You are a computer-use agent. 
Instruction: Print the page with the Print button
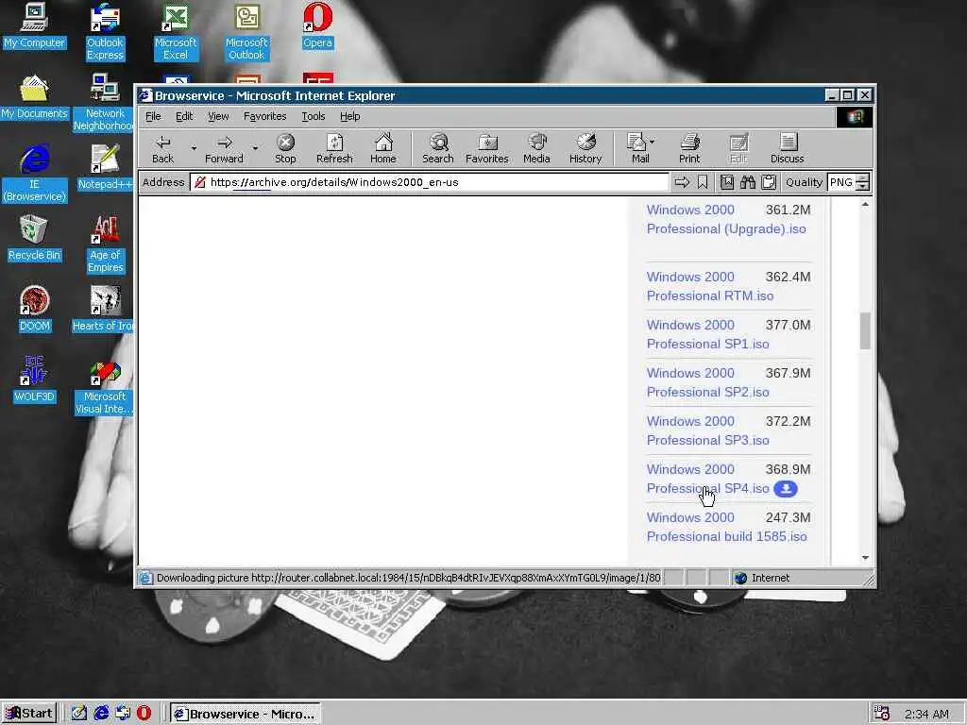tap(689, 148)
